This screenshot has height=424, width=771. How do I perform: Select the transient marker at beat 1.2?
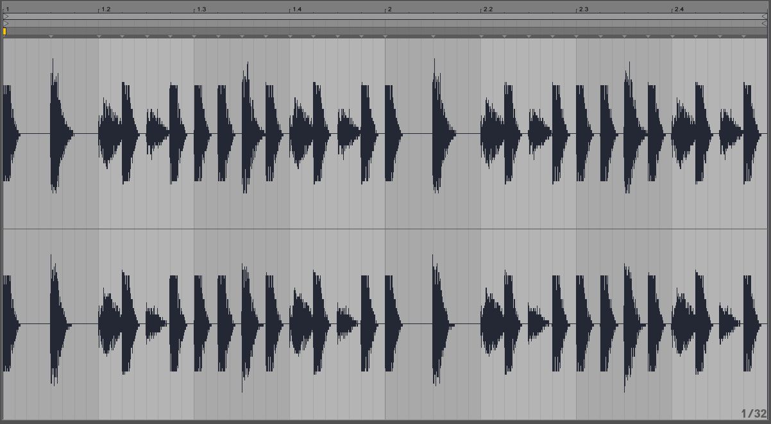pos(99,37)
